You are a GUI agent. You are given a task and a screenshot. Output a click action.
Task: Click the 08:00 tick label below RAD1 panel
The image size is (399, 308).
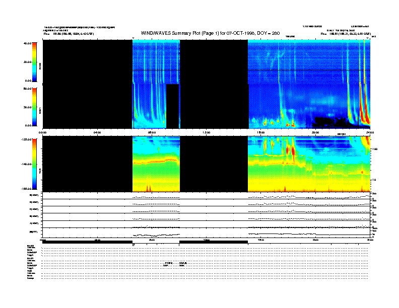[x=152, y=132]
